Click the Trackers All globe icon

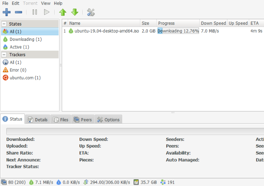point(6,62)
